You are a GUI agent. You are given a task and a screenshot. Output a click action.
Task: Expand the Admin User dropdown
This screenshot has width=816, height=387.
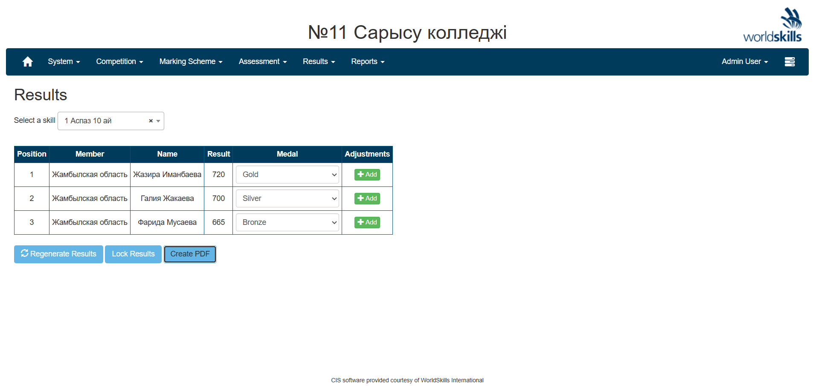[x=745, y=62]
